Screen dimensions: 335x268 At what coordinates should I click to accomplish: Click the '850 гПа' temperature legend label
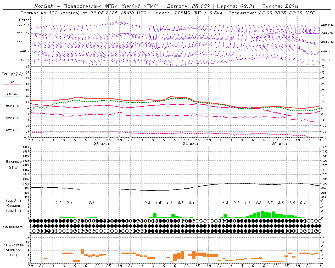click(12, 106)
